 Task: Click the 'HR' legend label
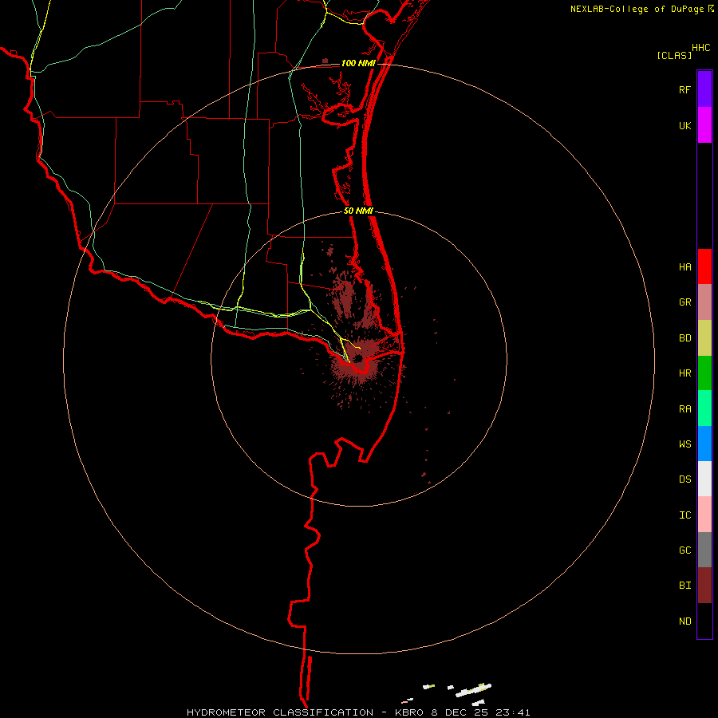(684, 373)
